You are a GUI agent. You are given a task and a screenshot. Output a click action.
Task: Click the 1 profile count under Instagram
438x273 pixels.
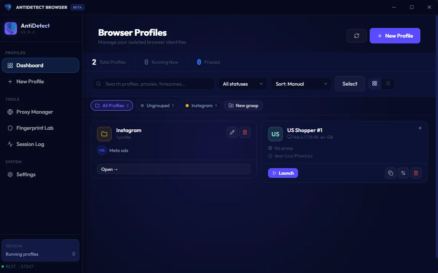(x=123, y=137)
